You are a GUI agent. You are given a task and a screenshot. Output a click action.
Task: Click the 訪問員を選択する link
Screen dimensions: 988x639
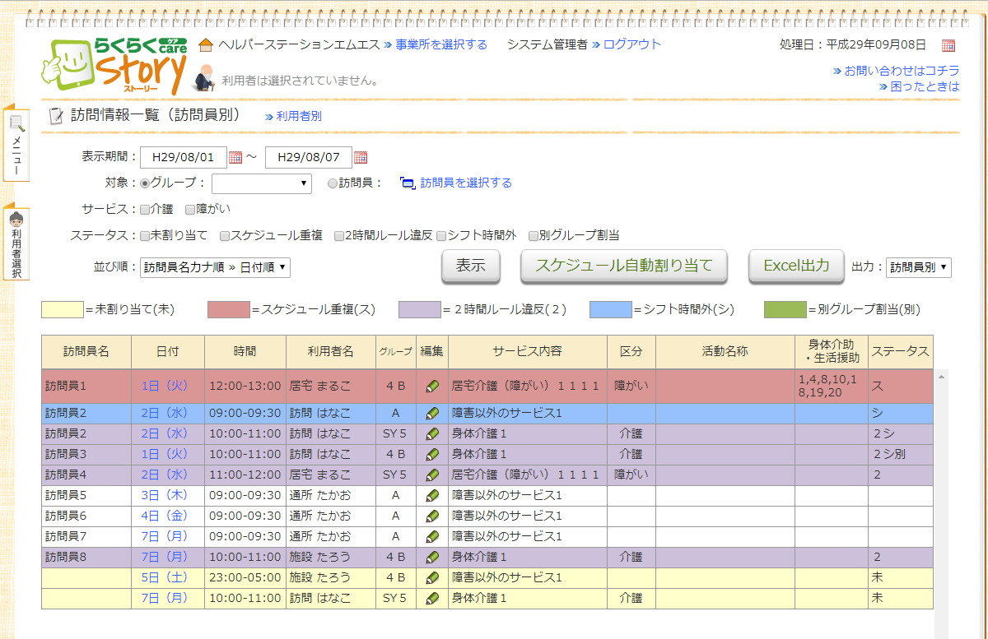466,183
